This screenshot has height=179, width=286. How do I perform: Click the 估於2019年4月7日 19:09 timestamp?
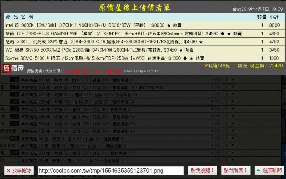click(x=257, y=9)
